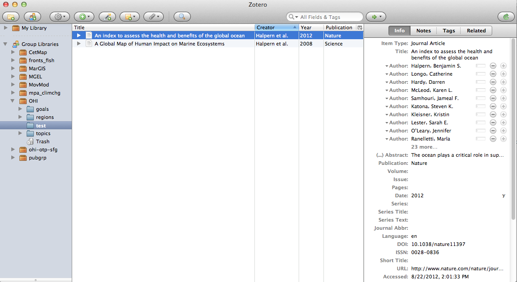Sort items by the Year column
This screenshot has height=282, width=517.
[311, 27]
